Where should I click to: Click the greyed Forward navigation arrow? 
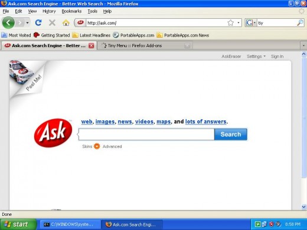point(19,23)
